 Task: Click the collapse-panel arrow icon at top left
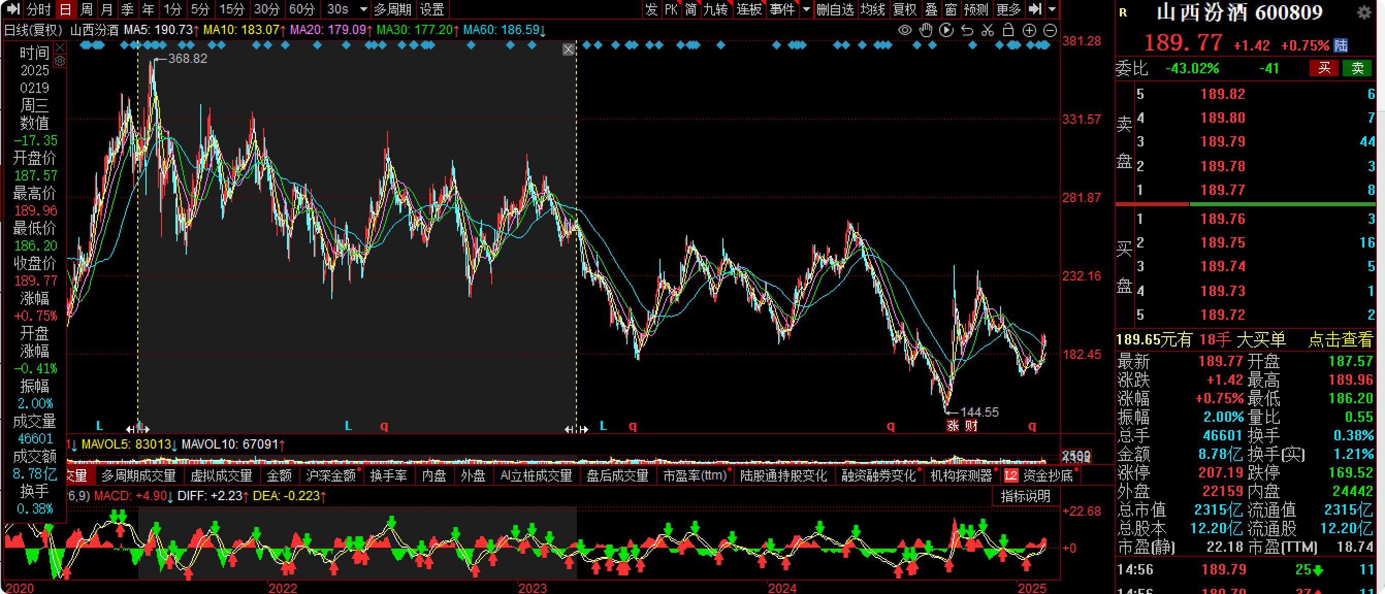click(x=13, y=9)
